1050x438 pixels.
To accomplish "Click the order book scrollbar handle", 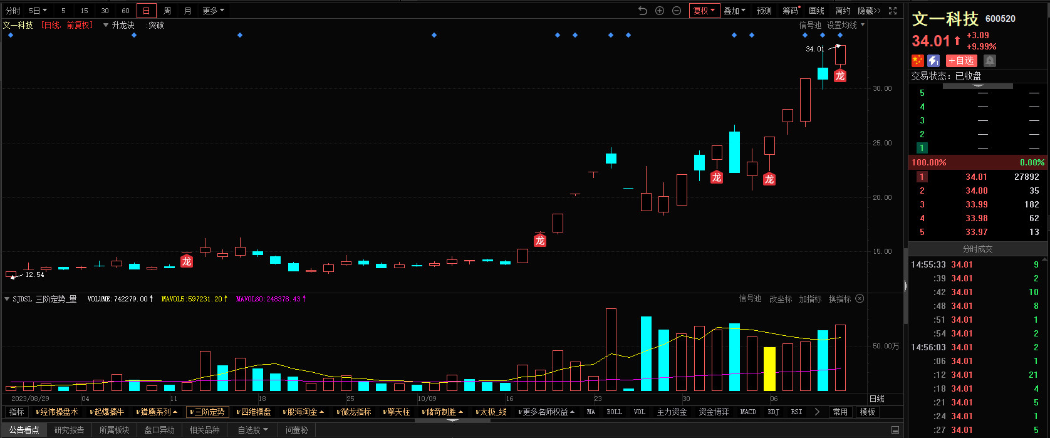I will point(977,86).
